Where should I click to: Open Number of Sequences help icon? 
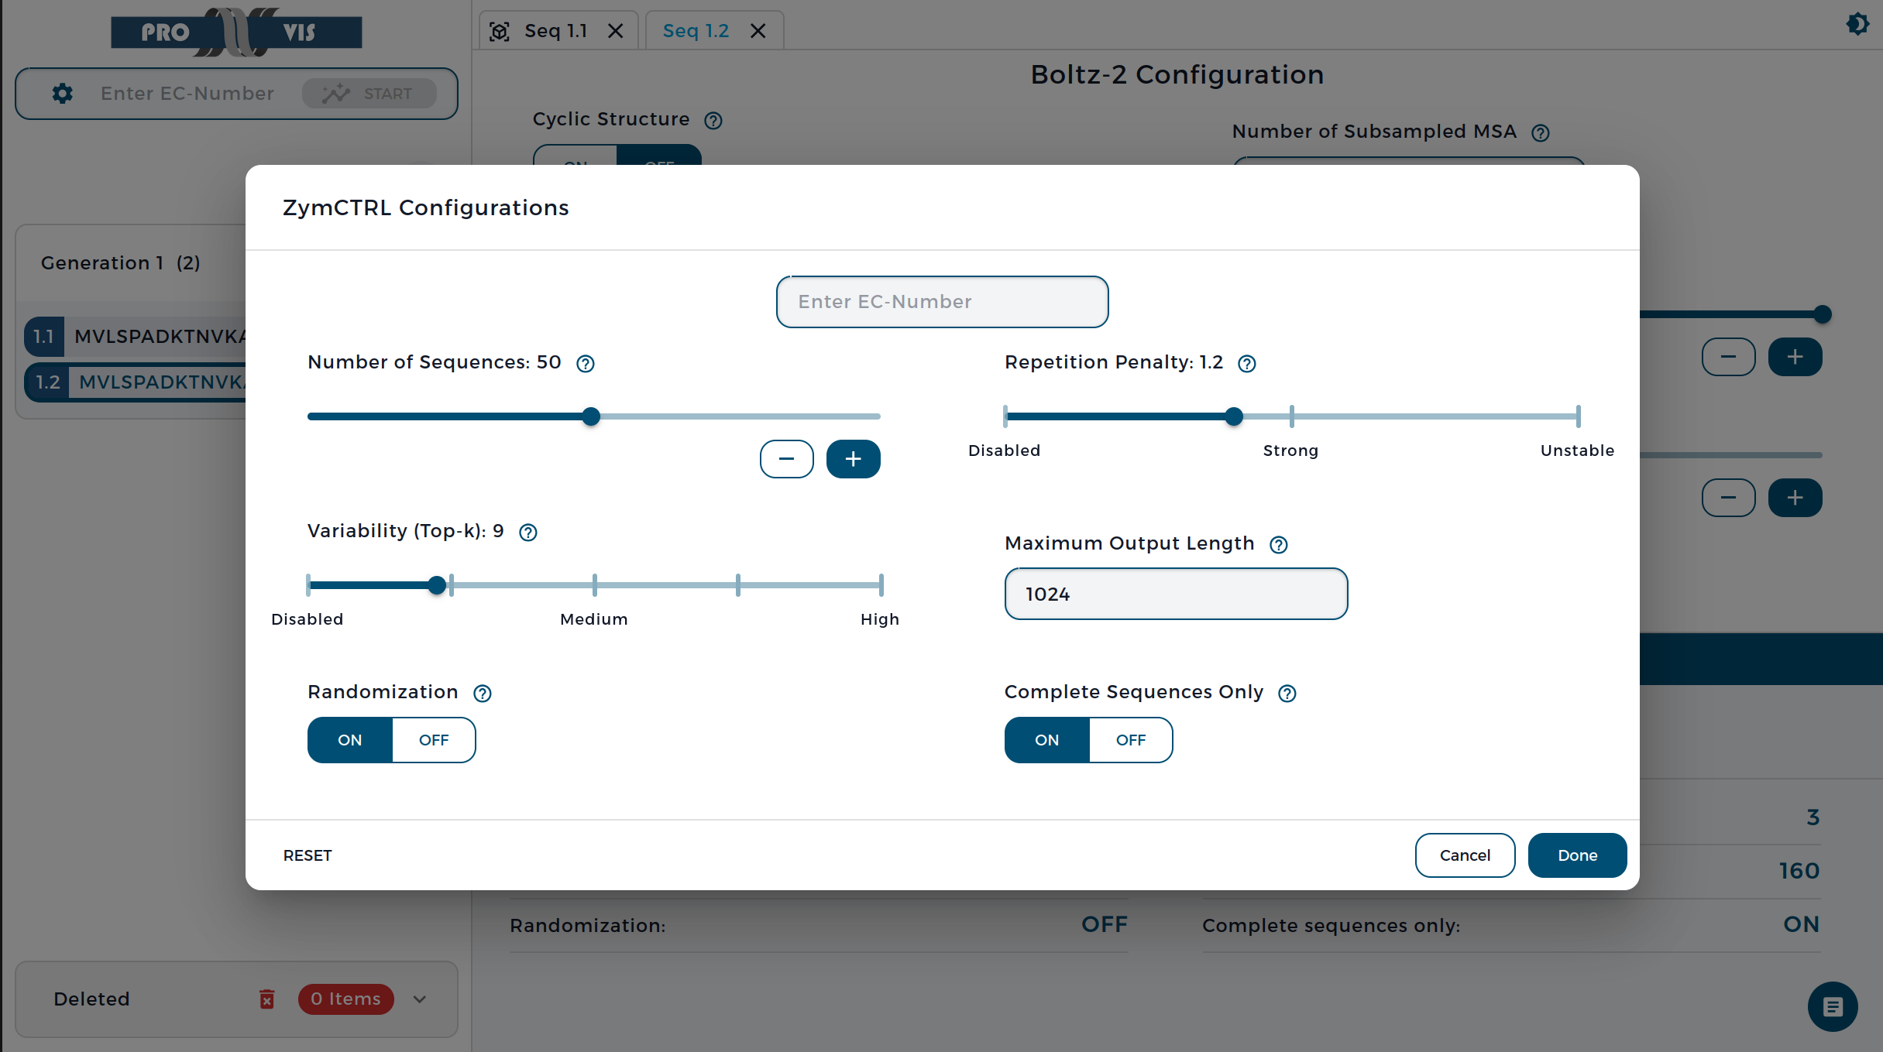[586, 364]
